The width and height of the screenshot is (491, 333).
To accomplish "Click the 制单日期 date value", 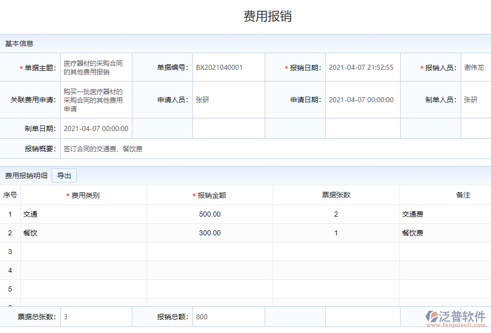I will (96, 129).
